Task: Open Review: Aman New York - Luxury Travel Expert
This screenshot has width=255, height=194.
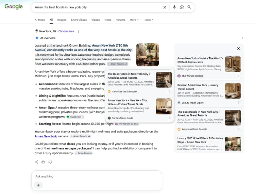Action: point(198,87)
